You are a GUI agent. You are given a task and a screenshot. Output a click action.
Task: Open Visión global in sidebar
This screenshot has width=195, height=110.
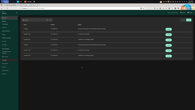coord(5,24)
